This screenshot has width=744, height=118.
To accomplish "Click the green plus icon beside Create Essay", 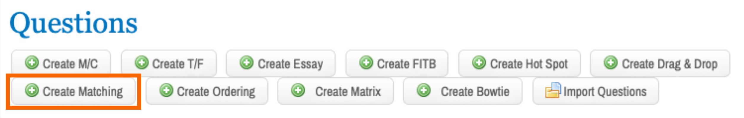I will (x=247, y=63).
